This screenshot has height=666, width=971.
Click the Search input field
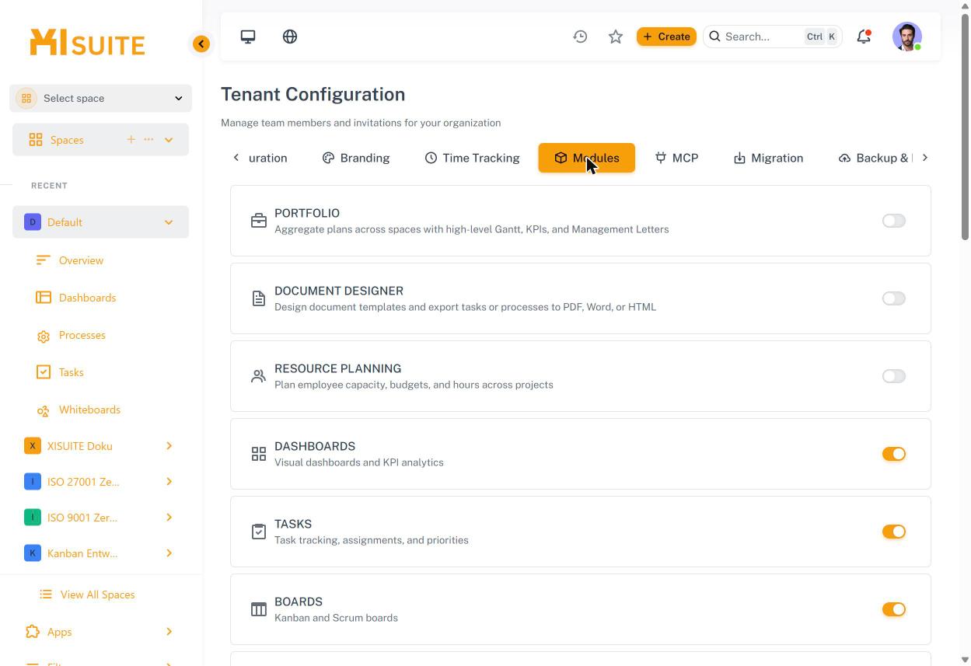pos(773,37)
